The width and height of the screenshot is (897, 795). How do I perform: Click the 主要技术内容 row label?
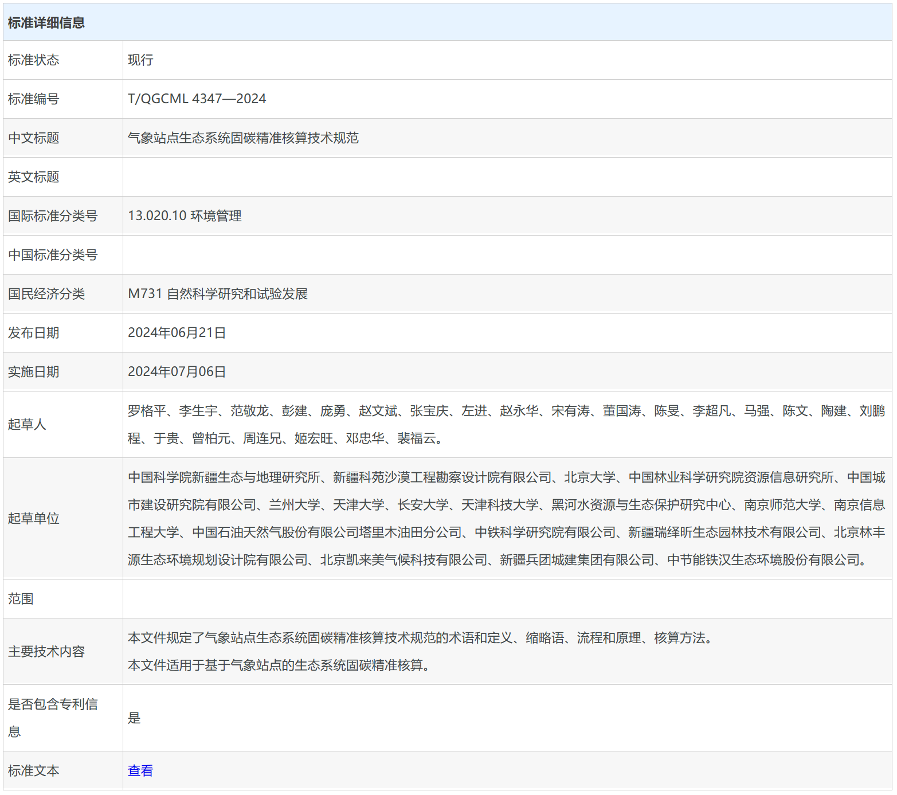click(46, 651)
